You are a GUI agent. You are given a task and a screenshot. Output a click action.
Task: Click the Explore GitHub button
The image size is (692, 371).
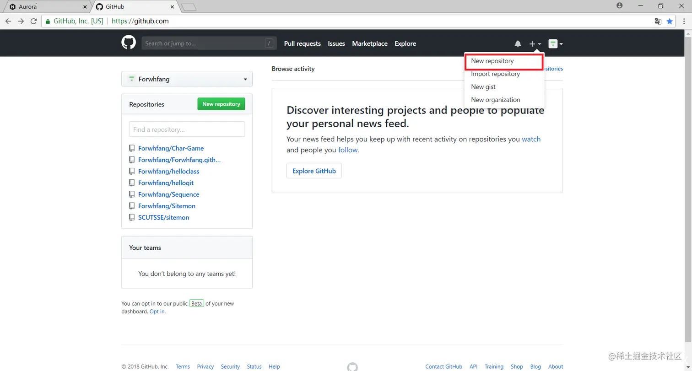point(314,171)
